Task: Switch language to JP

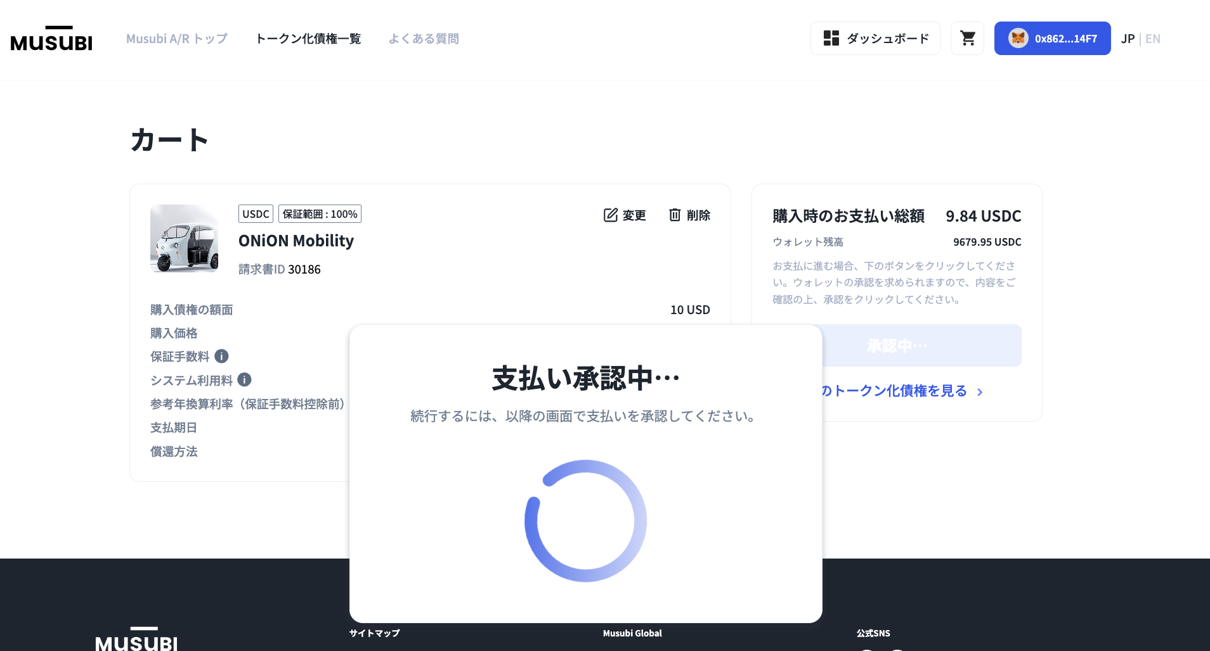Action: tap(1128, 39)
